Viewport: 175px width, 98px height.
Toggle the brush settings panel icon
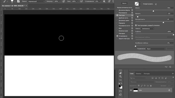click(x=18, y=1)
